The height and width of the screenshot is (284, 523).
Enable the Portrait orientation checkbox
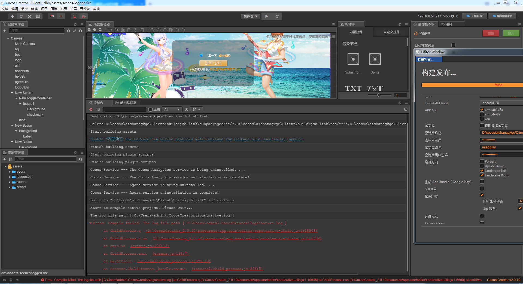click(482, 161)
